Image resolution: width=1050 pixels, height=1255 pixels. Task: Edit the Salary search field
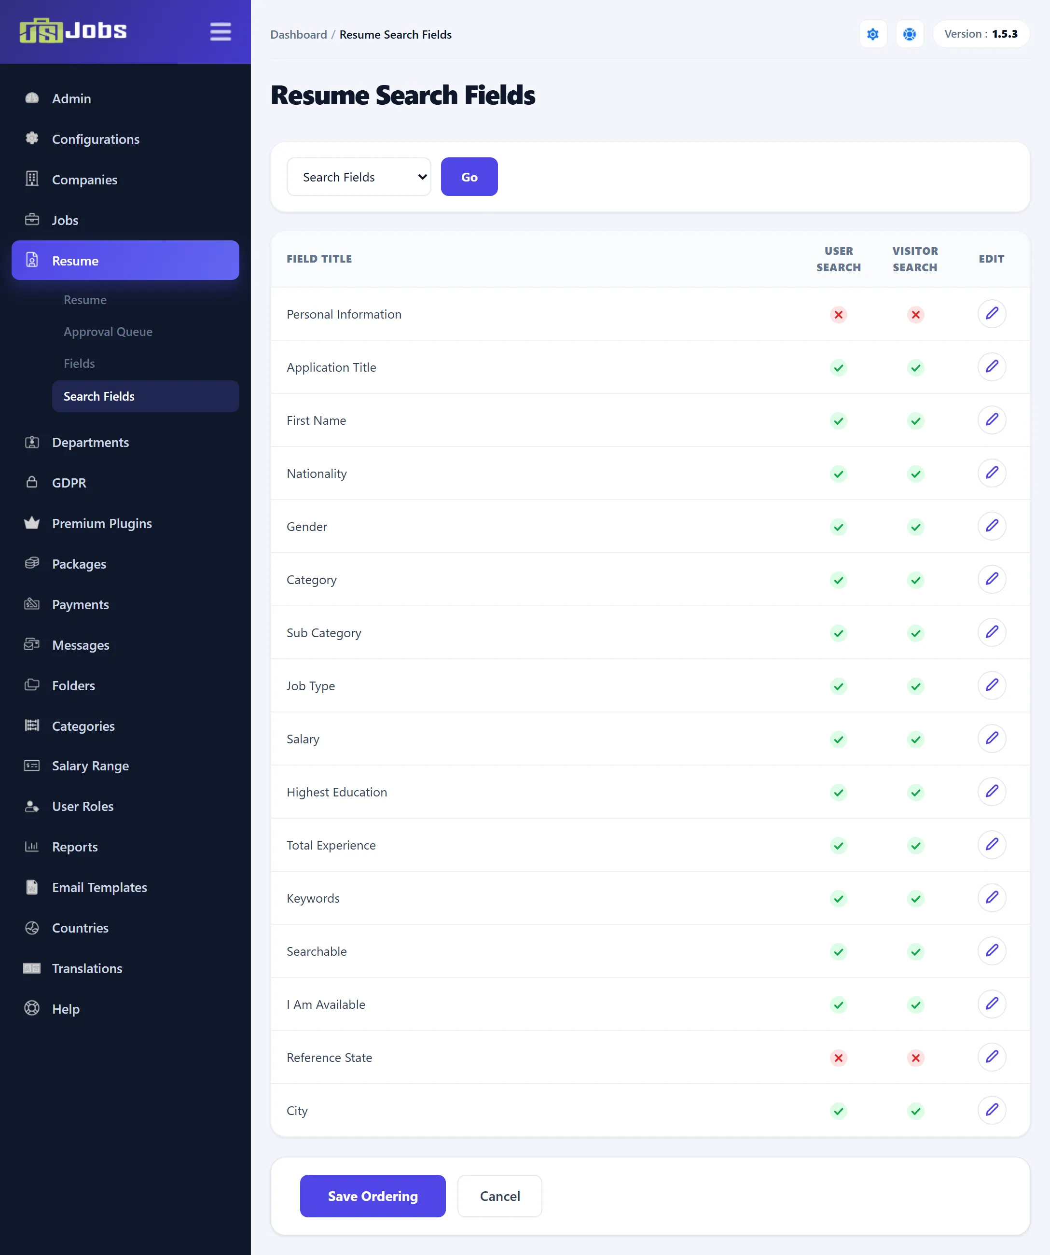(992, 739)
